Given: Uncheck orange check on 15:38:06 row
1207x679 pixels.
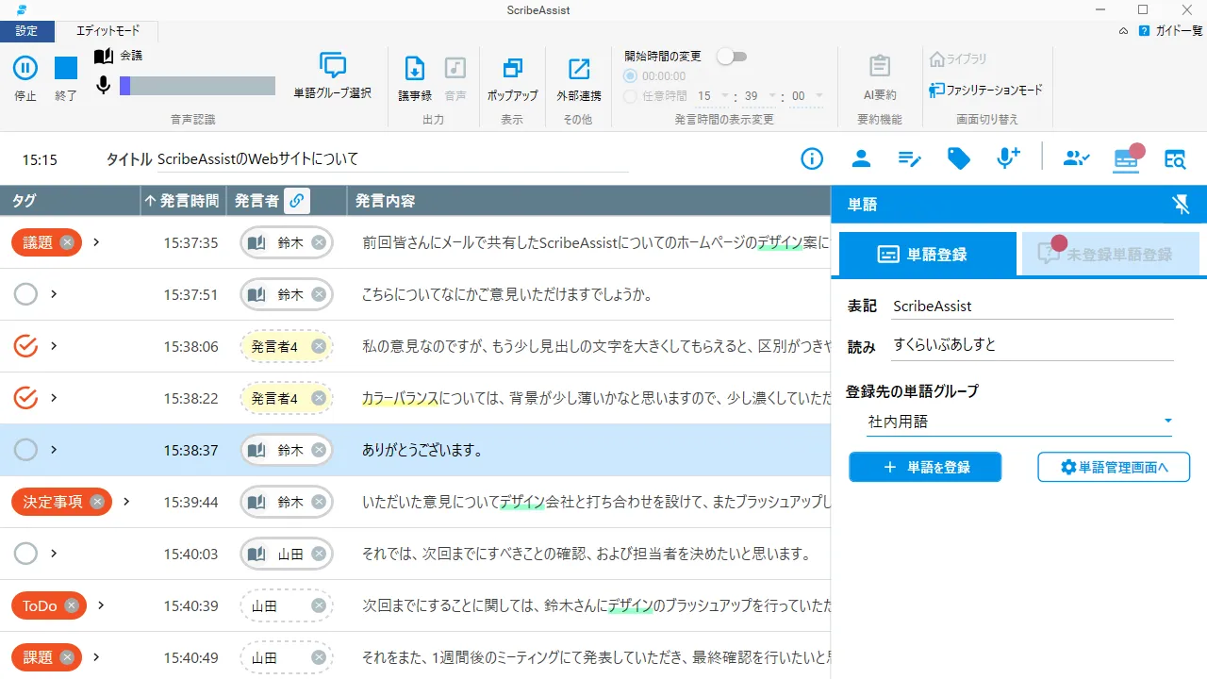Looking at the screenshot, I should pos(26,346).
